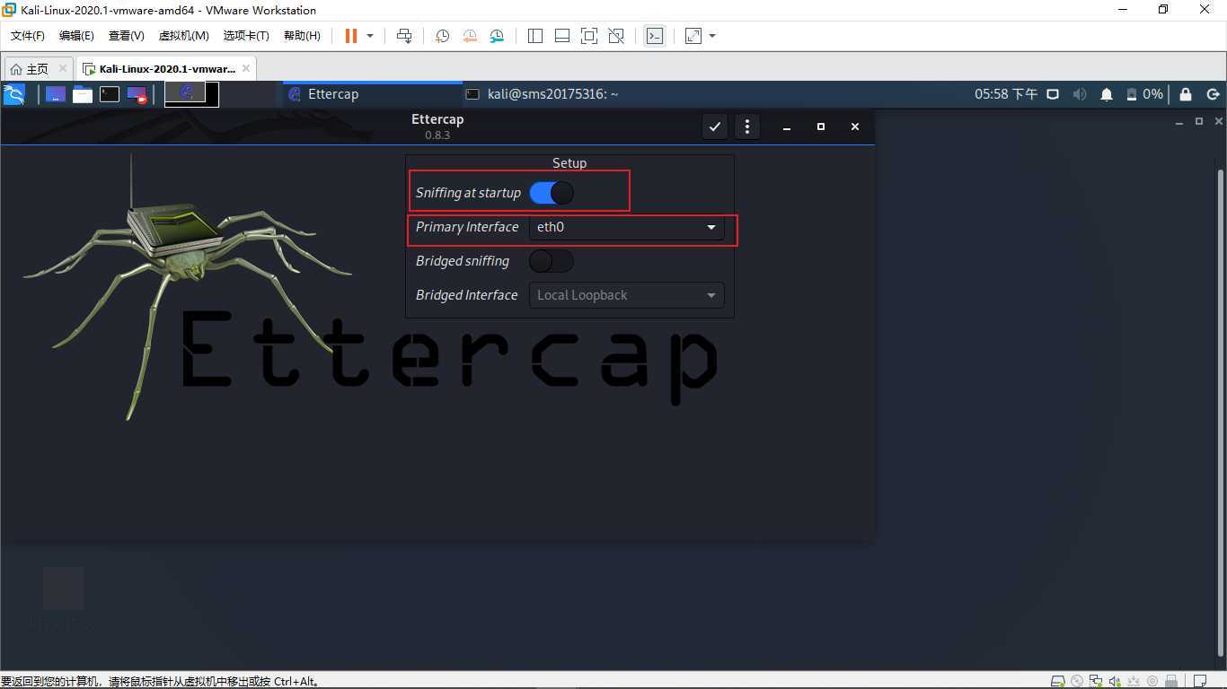Accept the Ettercap setup with the checkmark button

(715, 126)
